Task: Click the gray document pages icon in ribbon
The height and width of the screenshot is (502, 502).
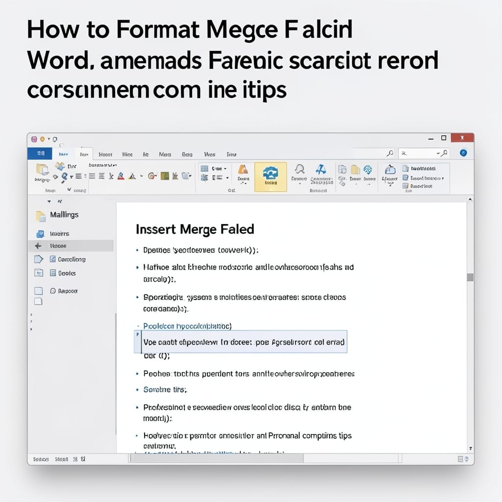Action: coord(342,169)
